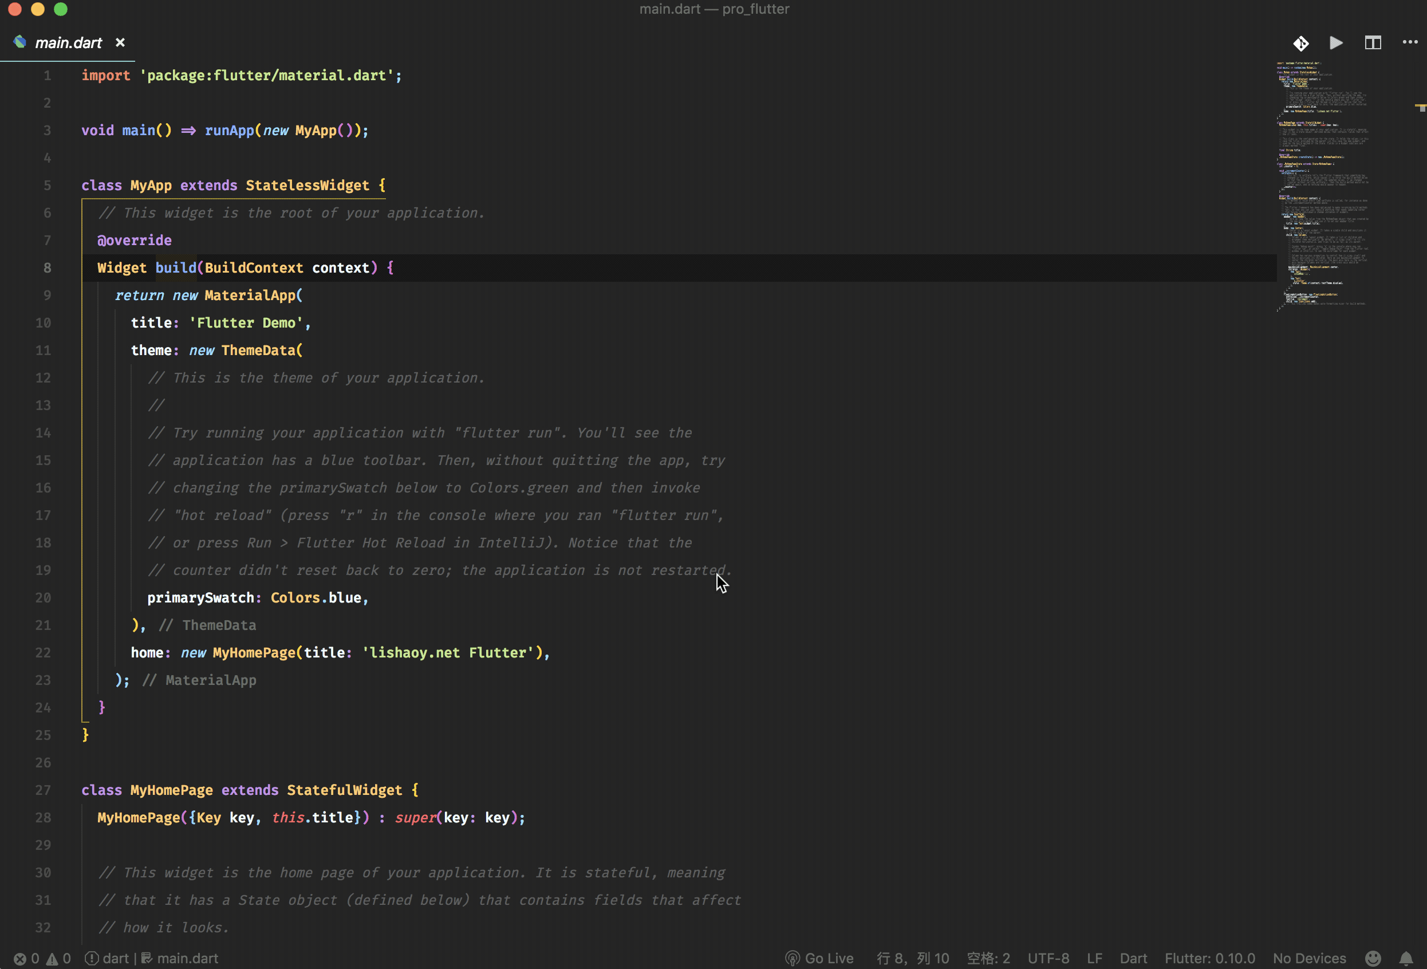
Task: Close the main.dart tab
Action: click(120, 42)
